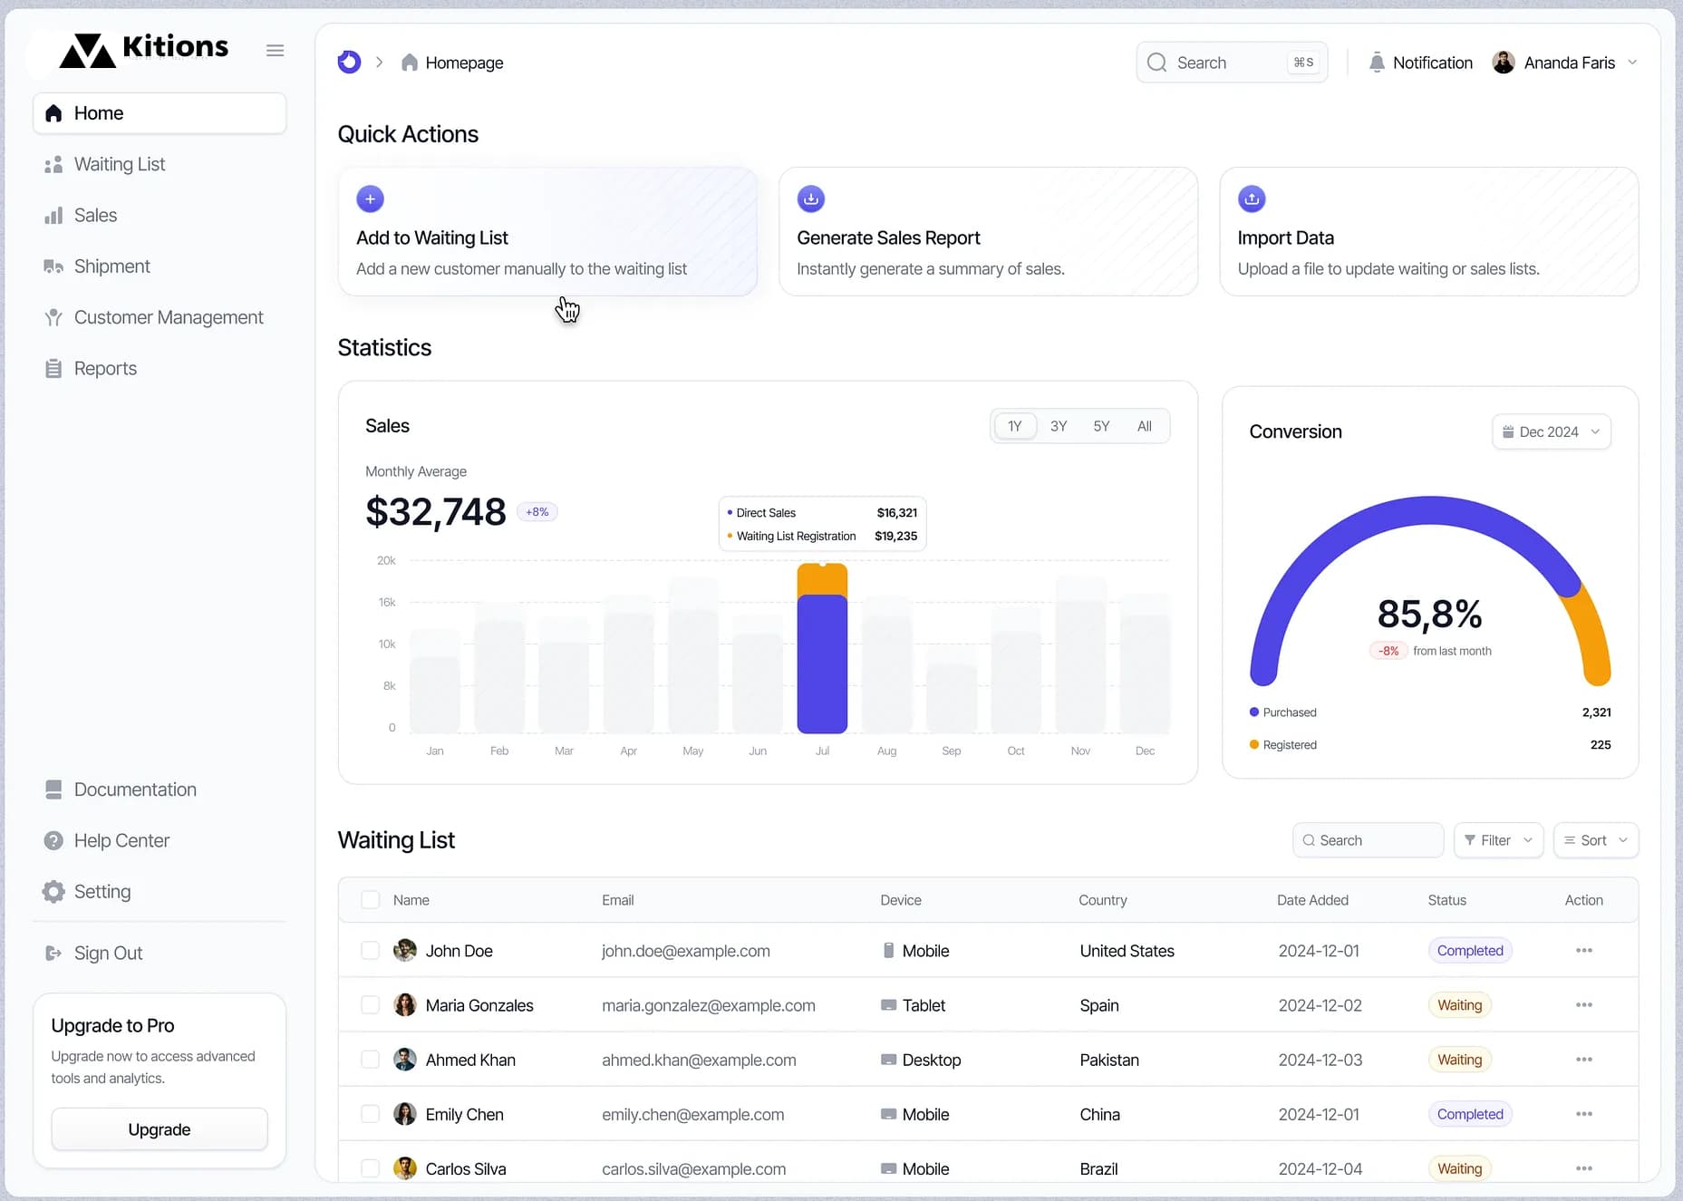Switch sales chart to 3Y view
Image resolution: width=1683 pixels, height=1201 pixels.
coord(1058,425)
